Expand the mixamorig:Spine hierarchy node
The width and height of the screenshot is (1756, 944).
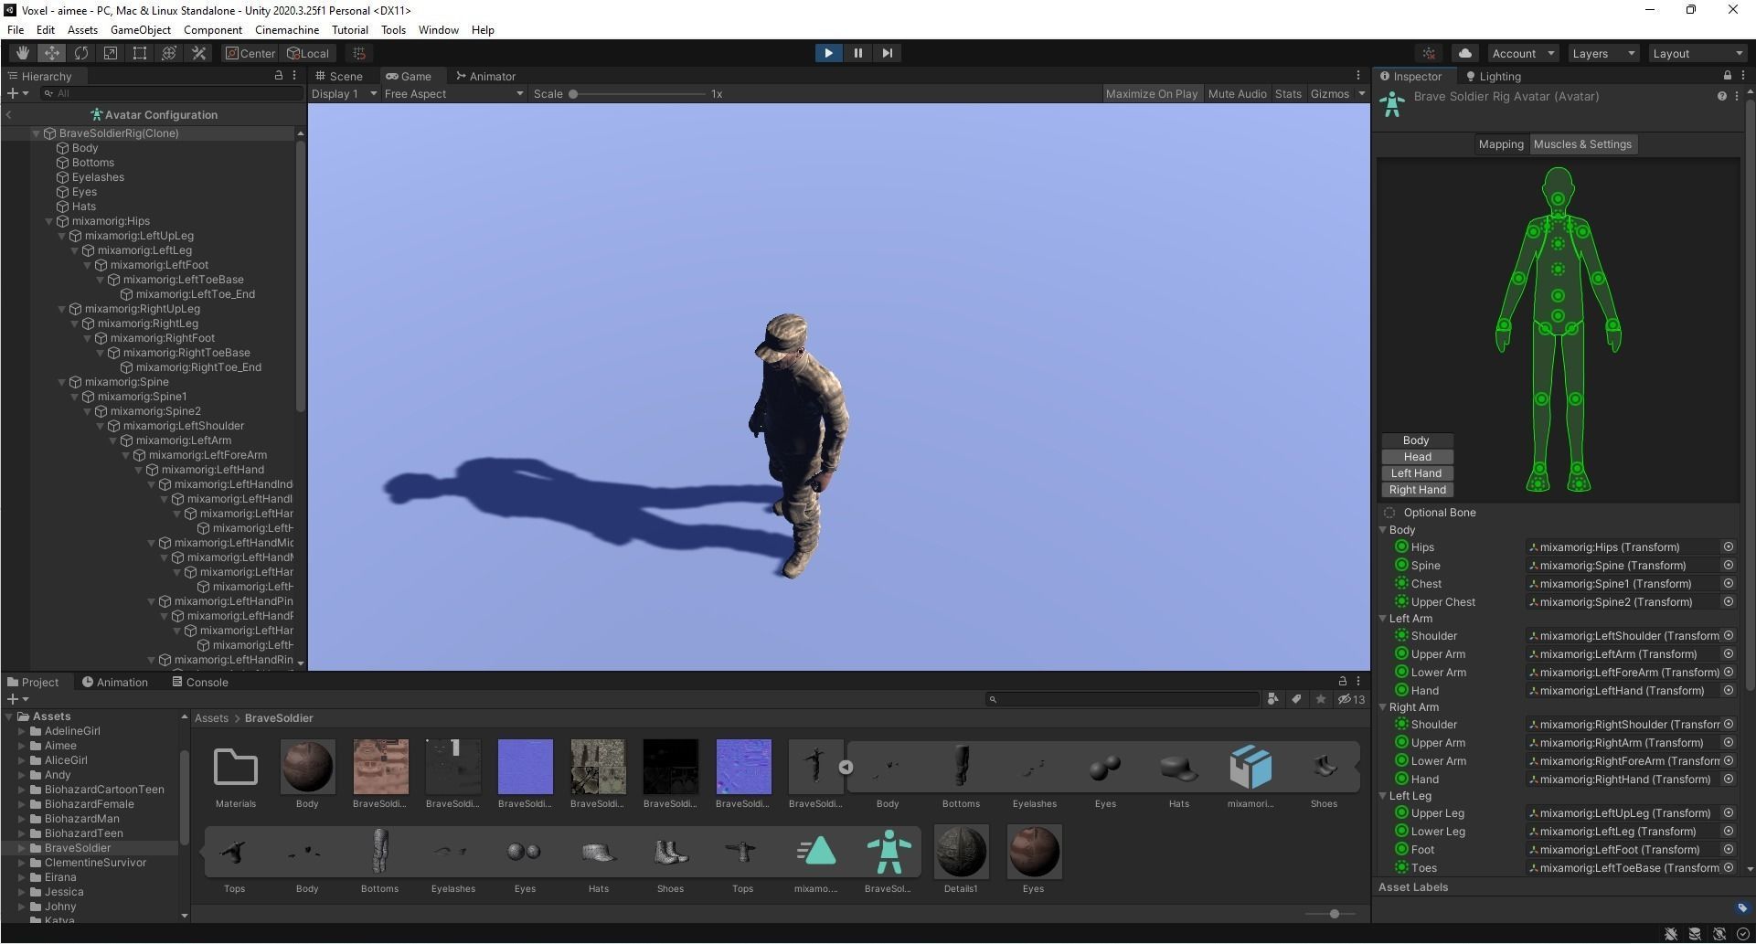point(61,382)
